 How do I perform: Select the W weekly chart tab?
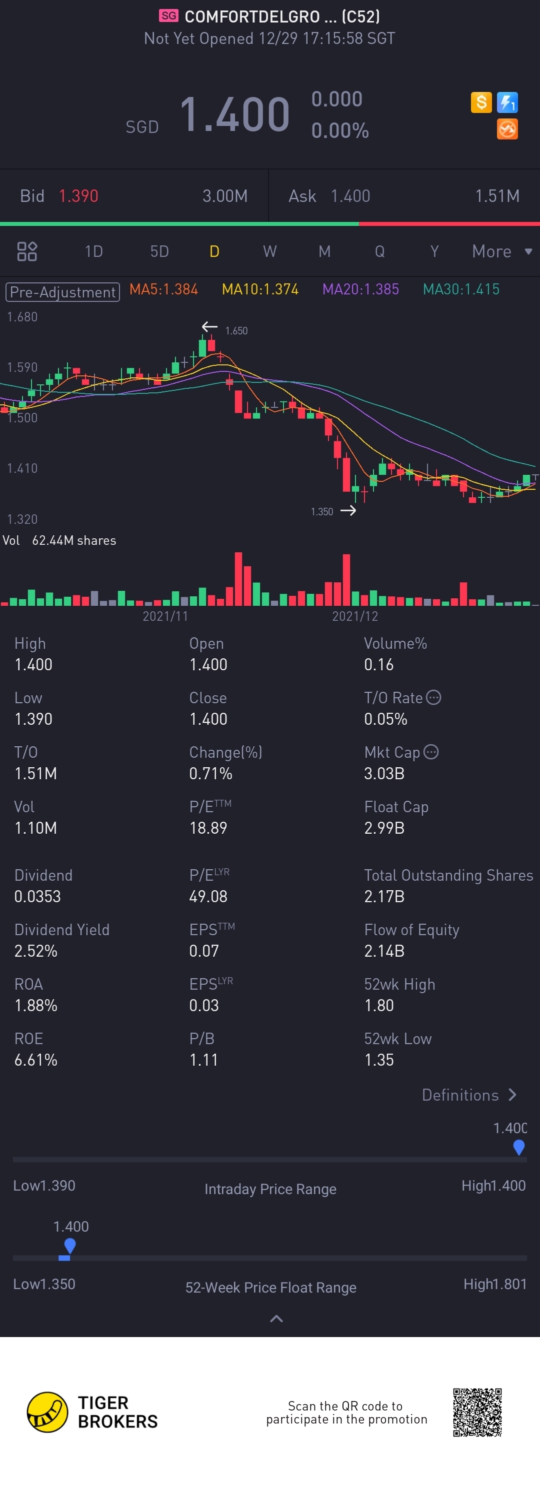(269, 251)
